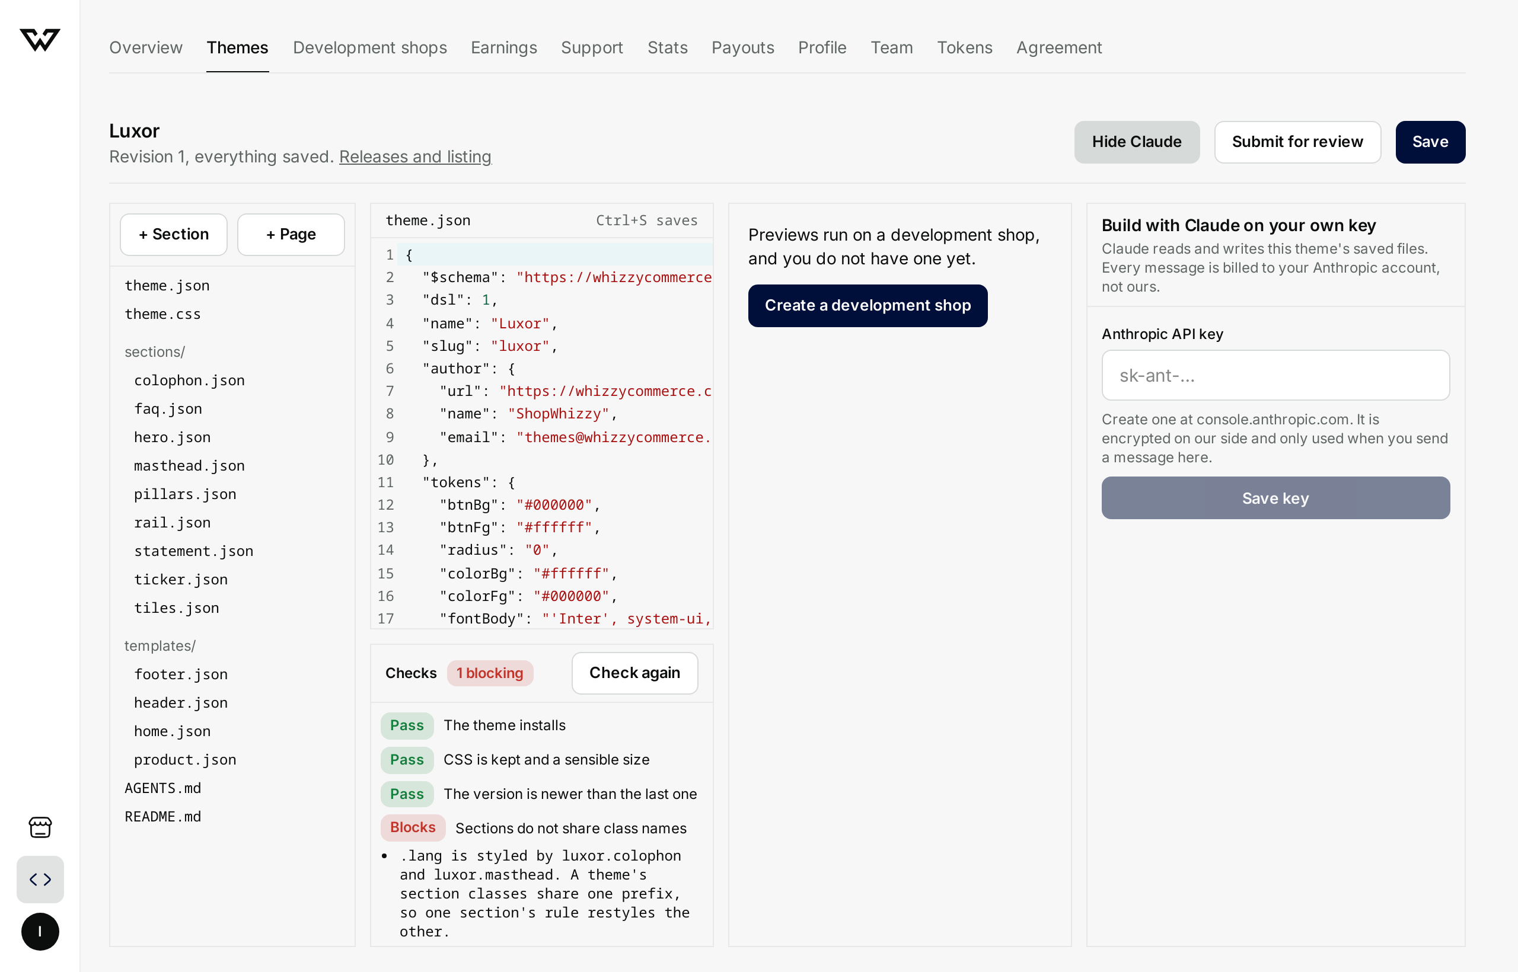Click Submit for review
Viewport: 1518px width, 972px height.
[1297, 142]
